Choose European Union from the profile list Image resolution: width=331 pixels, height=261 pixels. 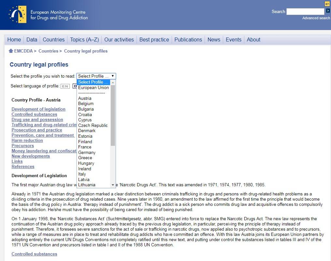coord(94,87)
